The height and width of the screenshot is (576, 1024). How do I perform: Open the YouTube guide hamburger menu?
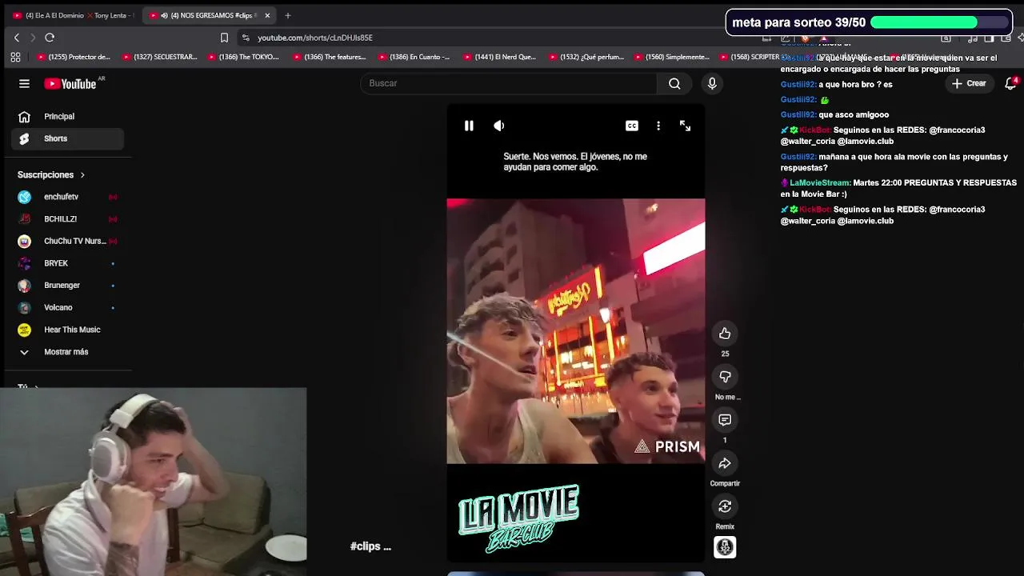coord(24,83)
